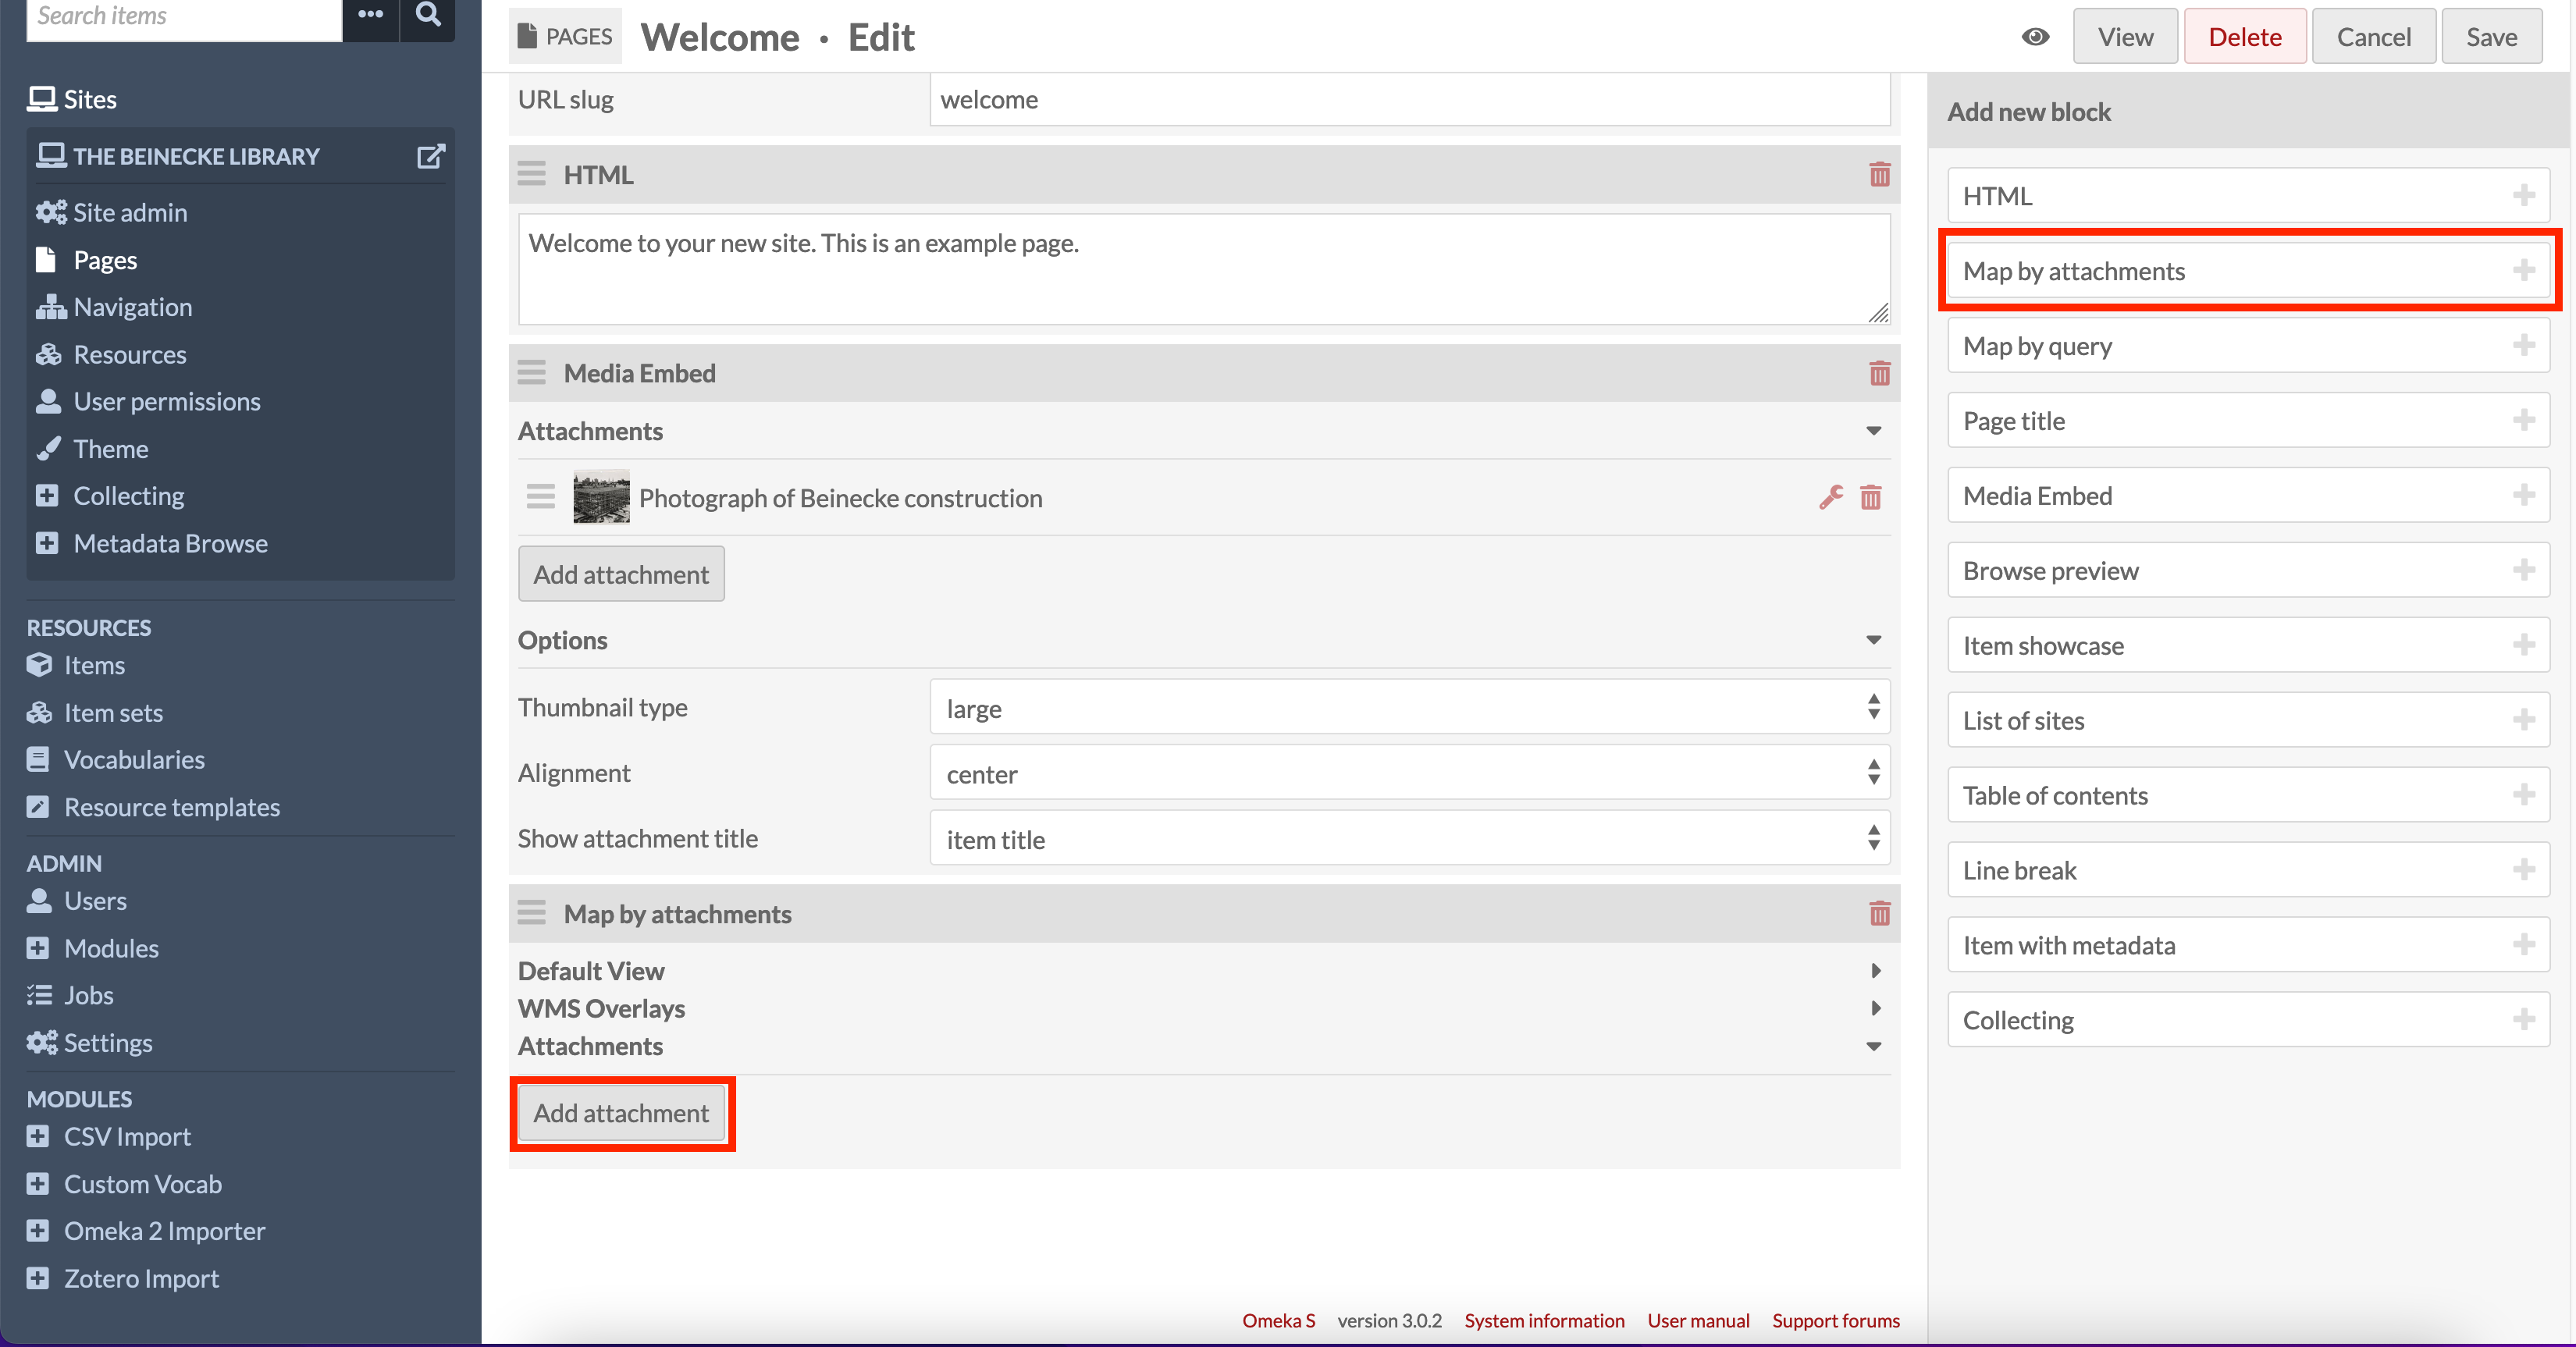Open Show attachment title dropdown
Viewport: 2576px width, 1347px height.
1409,840
